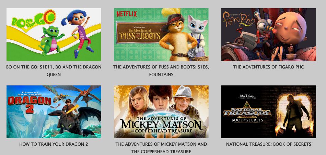The image size is (326, 155).
Task: Open the Figaro Pho poster thumbnail
Action: (x=269, y=35)
